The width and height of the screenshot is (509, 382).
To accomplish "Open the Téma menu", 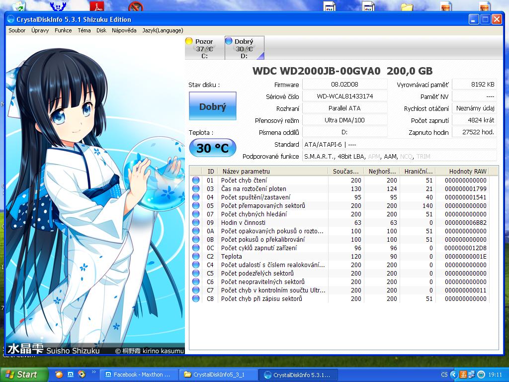I will pos(84,30).
